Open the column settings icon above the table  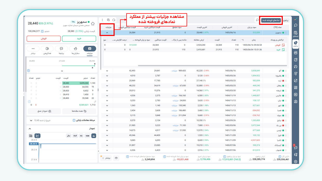pos(108,20)
